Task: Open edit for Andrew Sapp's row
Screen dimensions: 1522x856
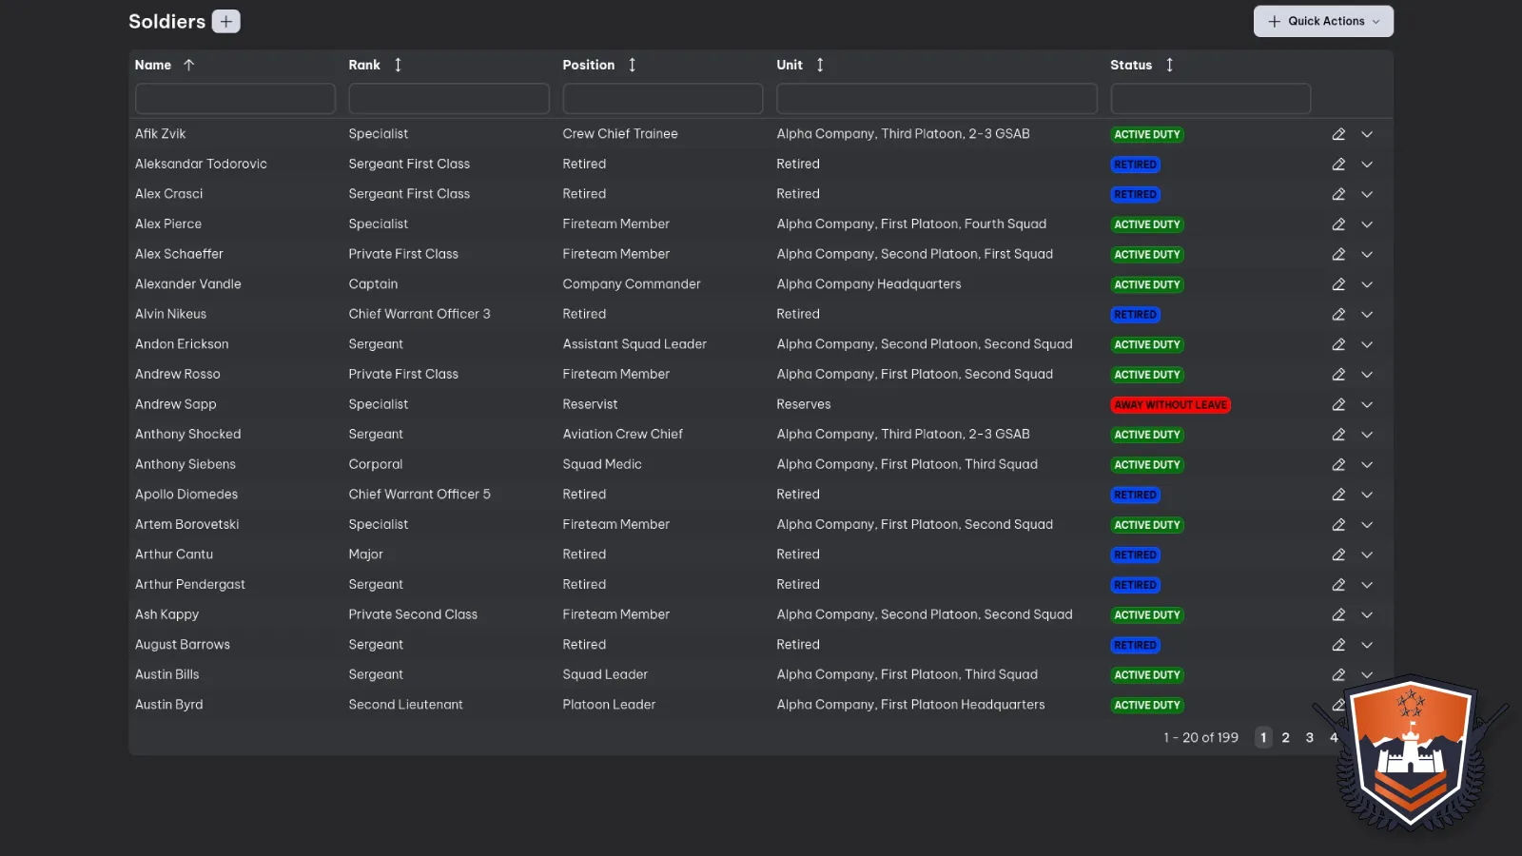Action: 1338,404
